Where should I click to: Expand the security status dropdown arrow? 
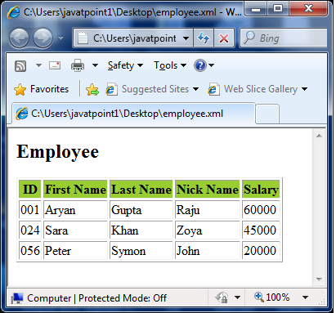237,297
